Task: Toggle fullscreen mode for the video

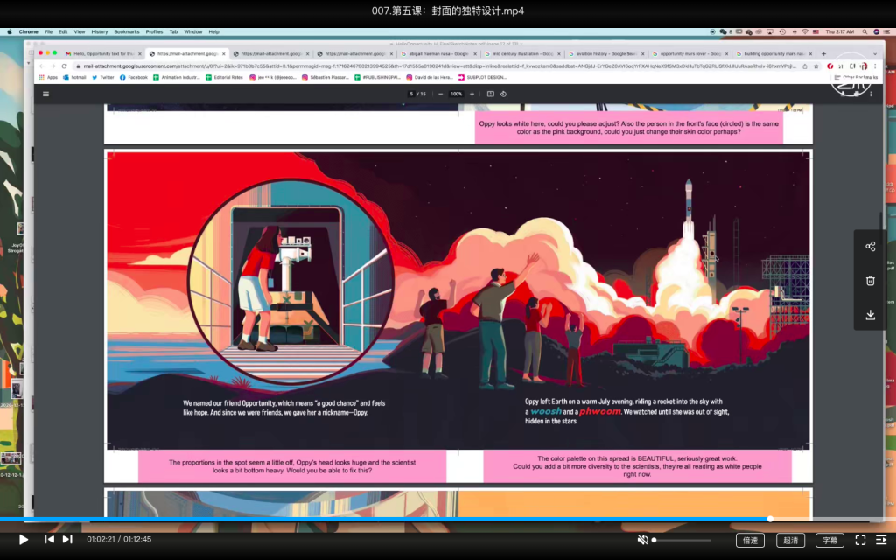Action: click(860, 540)
